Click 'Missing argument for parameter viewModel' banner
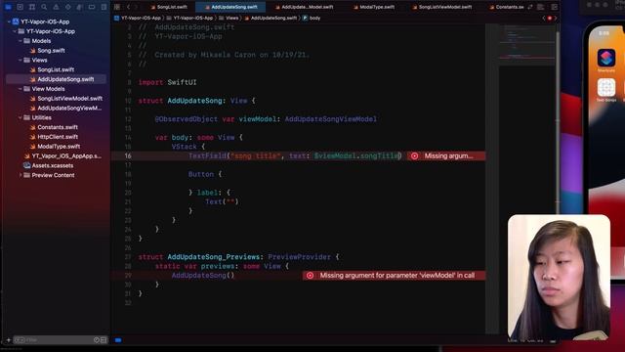This screenshot has width=625, height=352. pyautogui.click(x=395, y=276)
